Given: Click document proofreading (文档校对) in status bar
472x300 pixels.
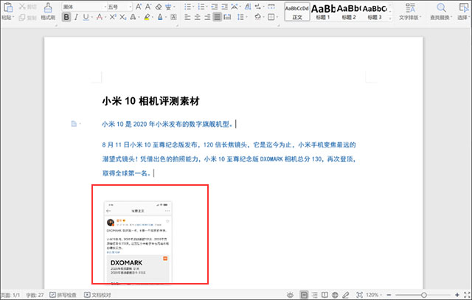Looking at the screenshot, I should point(97,295).
